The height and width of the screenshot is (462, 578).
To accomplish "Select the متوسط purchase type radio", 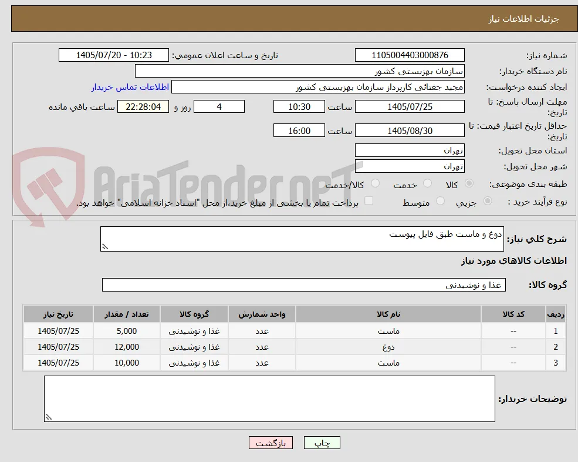I will coord(440,201).
